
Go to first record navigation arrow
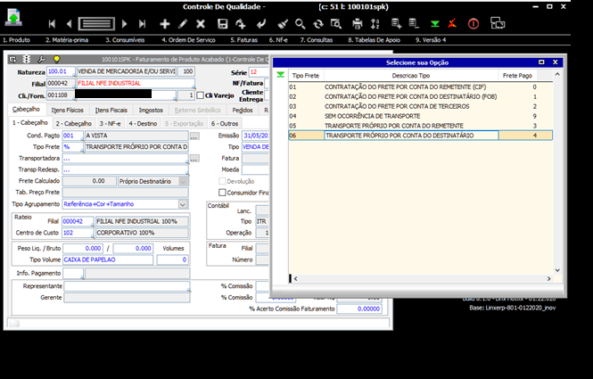click(x=53, y=23)
